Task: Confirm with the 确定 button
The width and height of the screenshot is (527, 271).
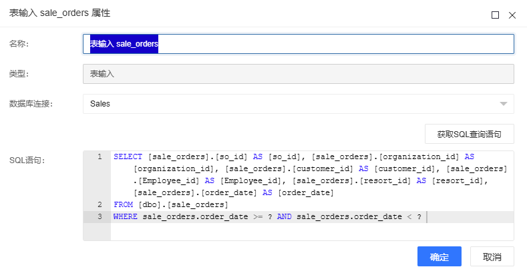Action: click(440, 256)
